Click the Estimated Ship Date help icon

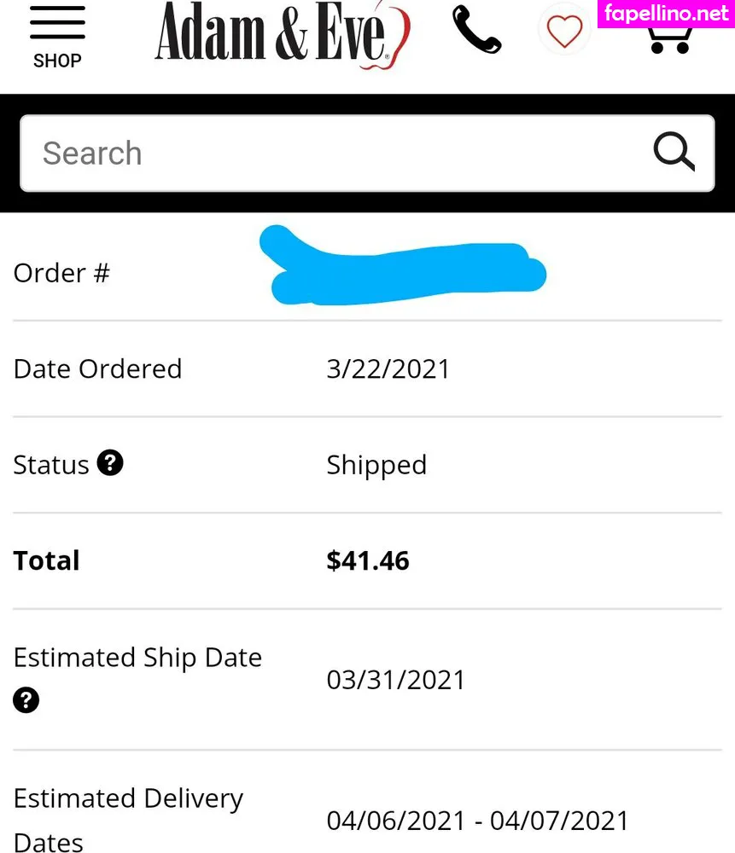pyautogui.click(x=26, y=700)
